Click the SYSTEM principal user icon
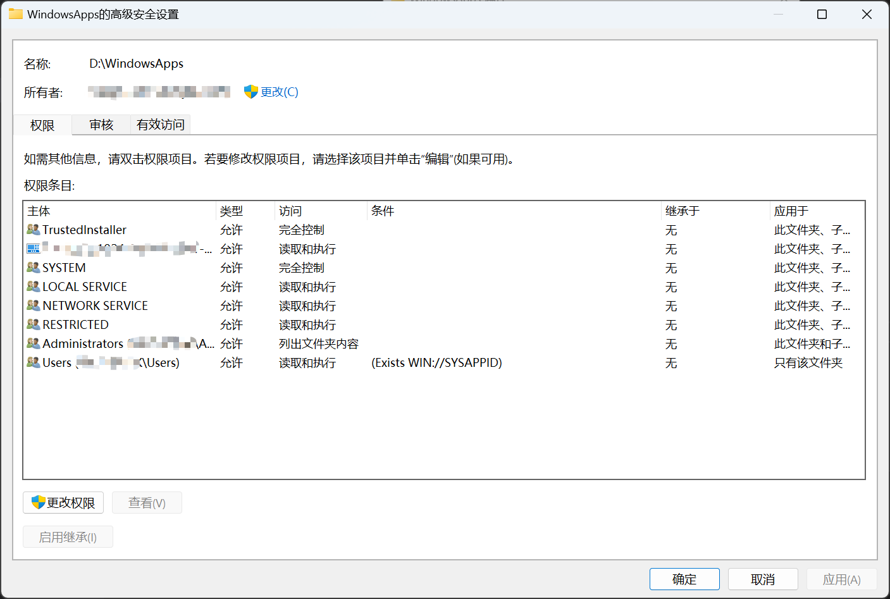The width and height of the screenshot is (890, 599). pyautogui.click(x=33, y=268)
